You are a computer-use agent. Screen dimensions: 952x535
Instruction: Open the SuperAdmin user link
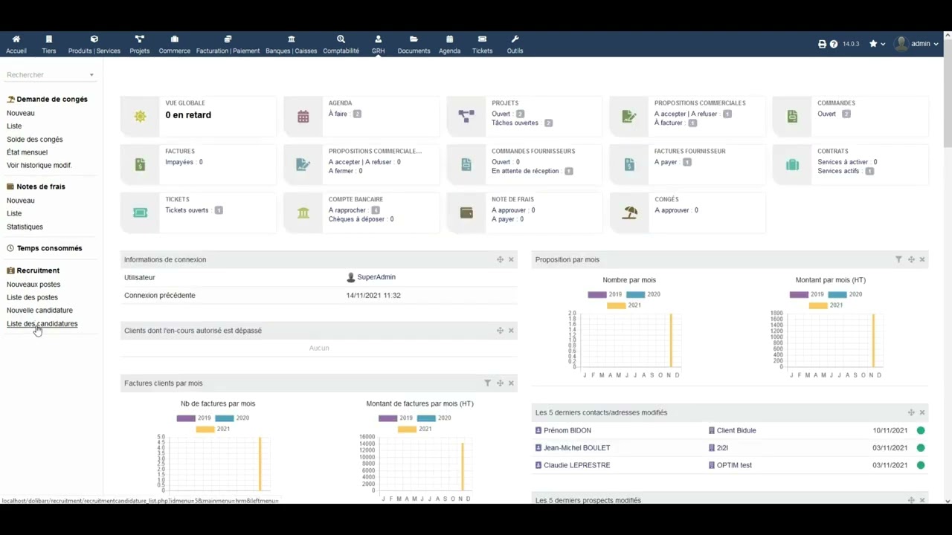[x=376, y=277]
